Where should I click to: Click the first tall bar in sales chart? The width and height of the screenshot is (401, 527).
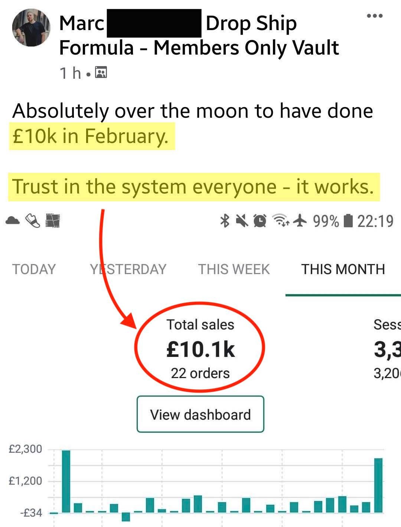[x=66, y=481]
